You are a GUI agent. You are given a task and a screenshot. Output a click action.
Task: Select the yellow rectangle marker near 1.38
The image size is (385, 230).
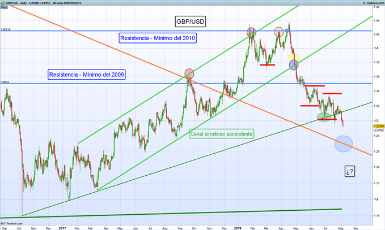[294, 58]
